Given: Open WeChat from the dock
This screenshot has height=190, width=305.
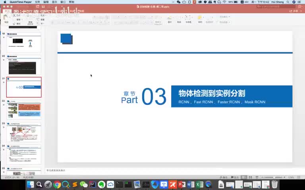Looking at the screenshot, I should (84, 184).
